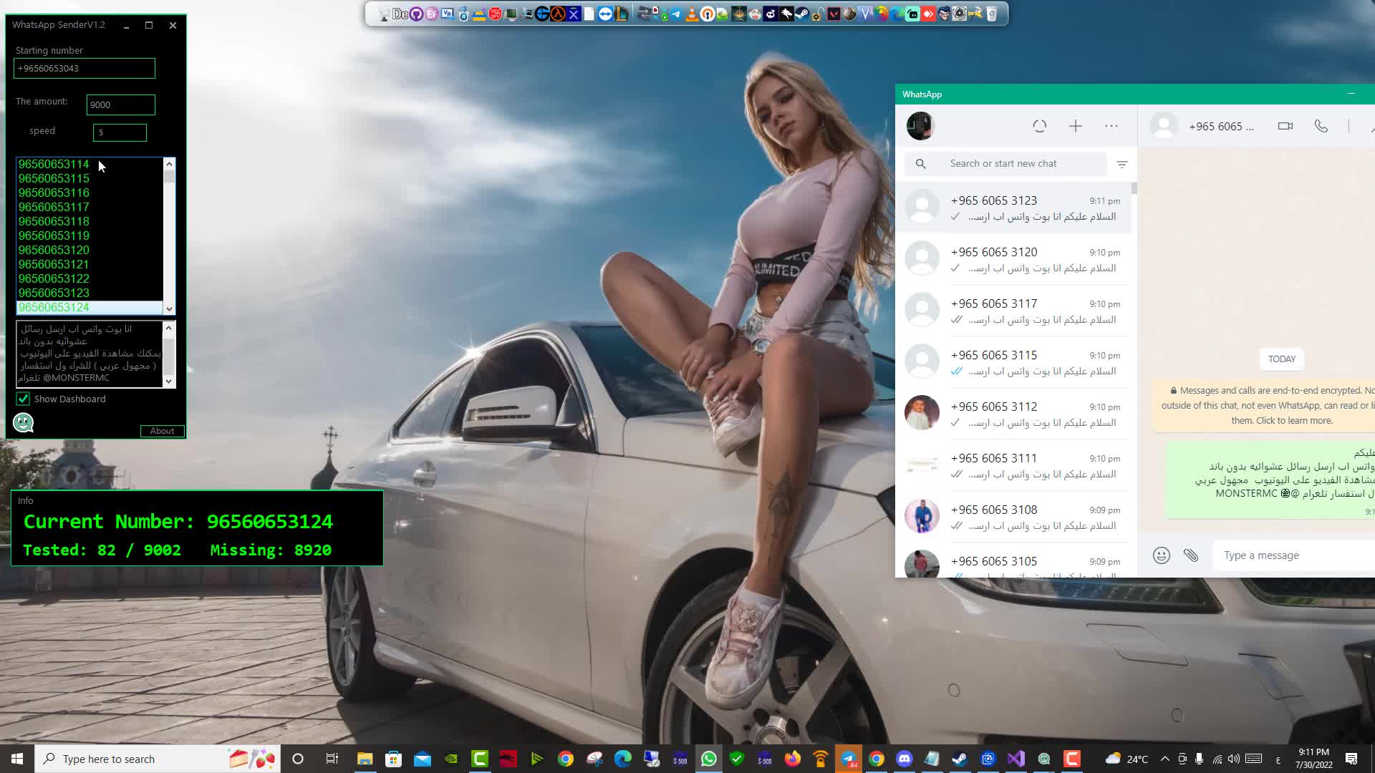Start new chat with plus icon
This screenshot has height=773, width=1375.
pyautogui.click(x=1076, y=126)
